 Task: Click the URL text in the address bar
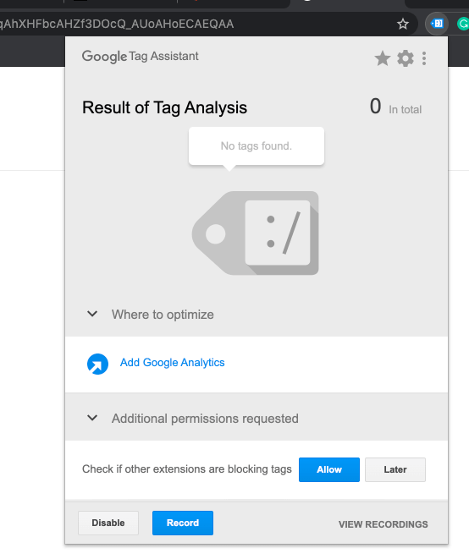[x=117, y=24]
